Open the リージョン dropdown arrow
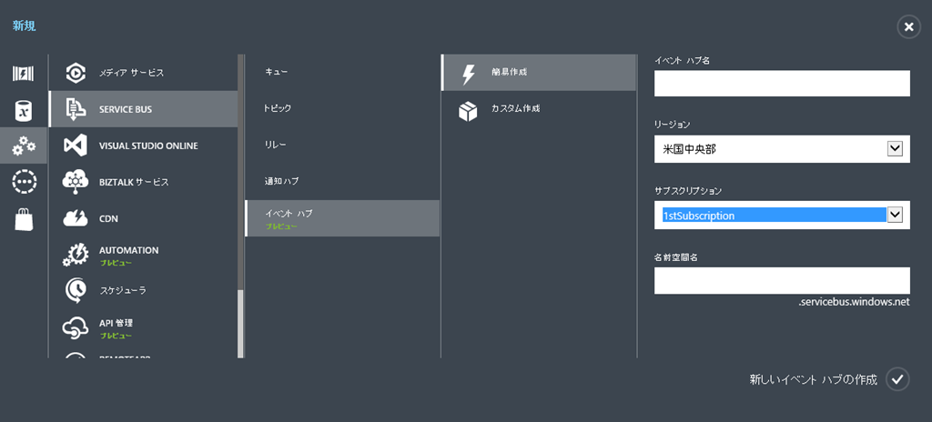The height and width of the screenshot is (422, 932). point(895,148)
